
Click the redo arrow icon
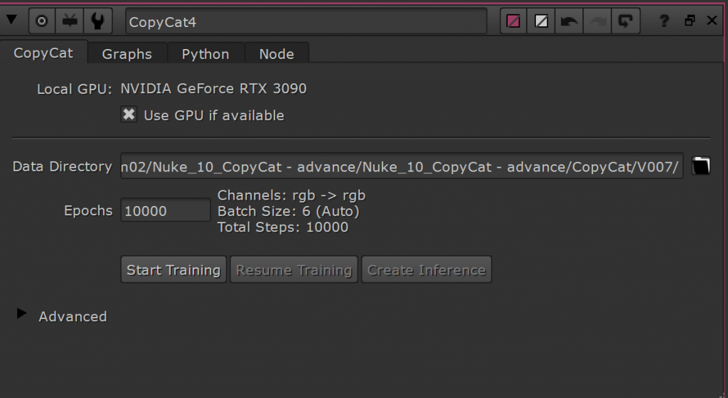tap(597, 21)
